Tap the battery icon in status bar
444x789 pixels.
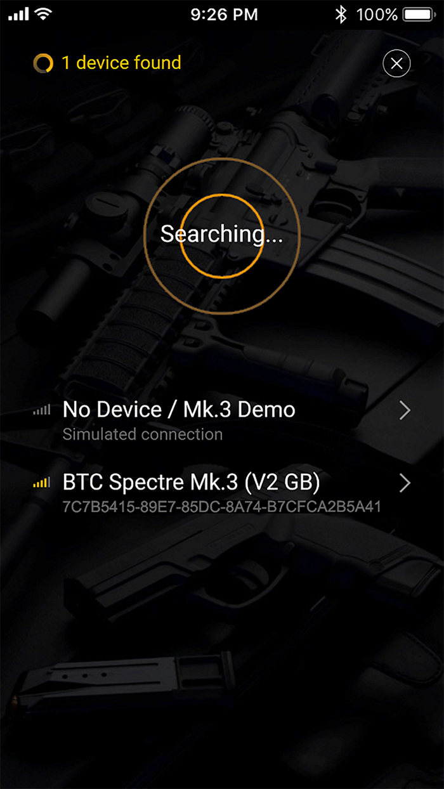click(x=419, y=14)
